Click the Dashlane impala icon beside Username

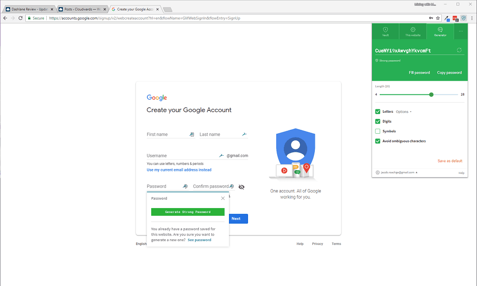click(221, 155)
